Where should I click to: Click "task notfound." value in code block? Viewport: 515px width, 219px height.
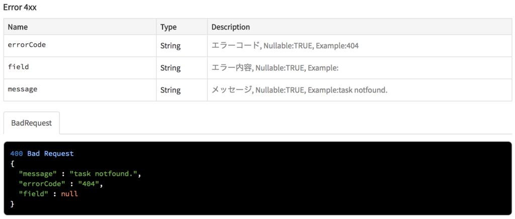(x=103, y=174)
